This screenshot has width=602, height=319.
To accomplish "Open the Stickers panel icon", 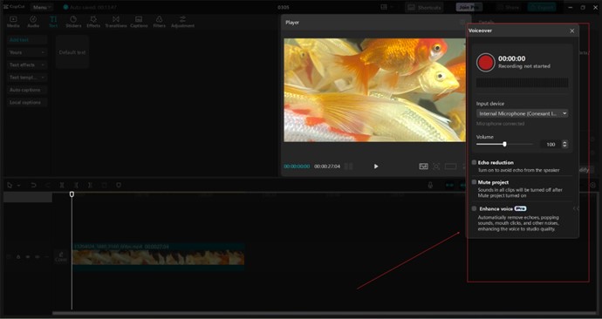I will (x=73, y=22).
